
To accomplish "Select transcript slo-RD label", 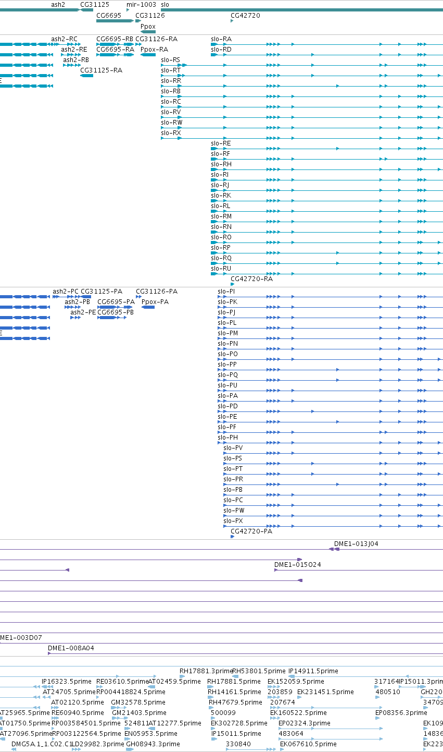I will click(221, 50).
